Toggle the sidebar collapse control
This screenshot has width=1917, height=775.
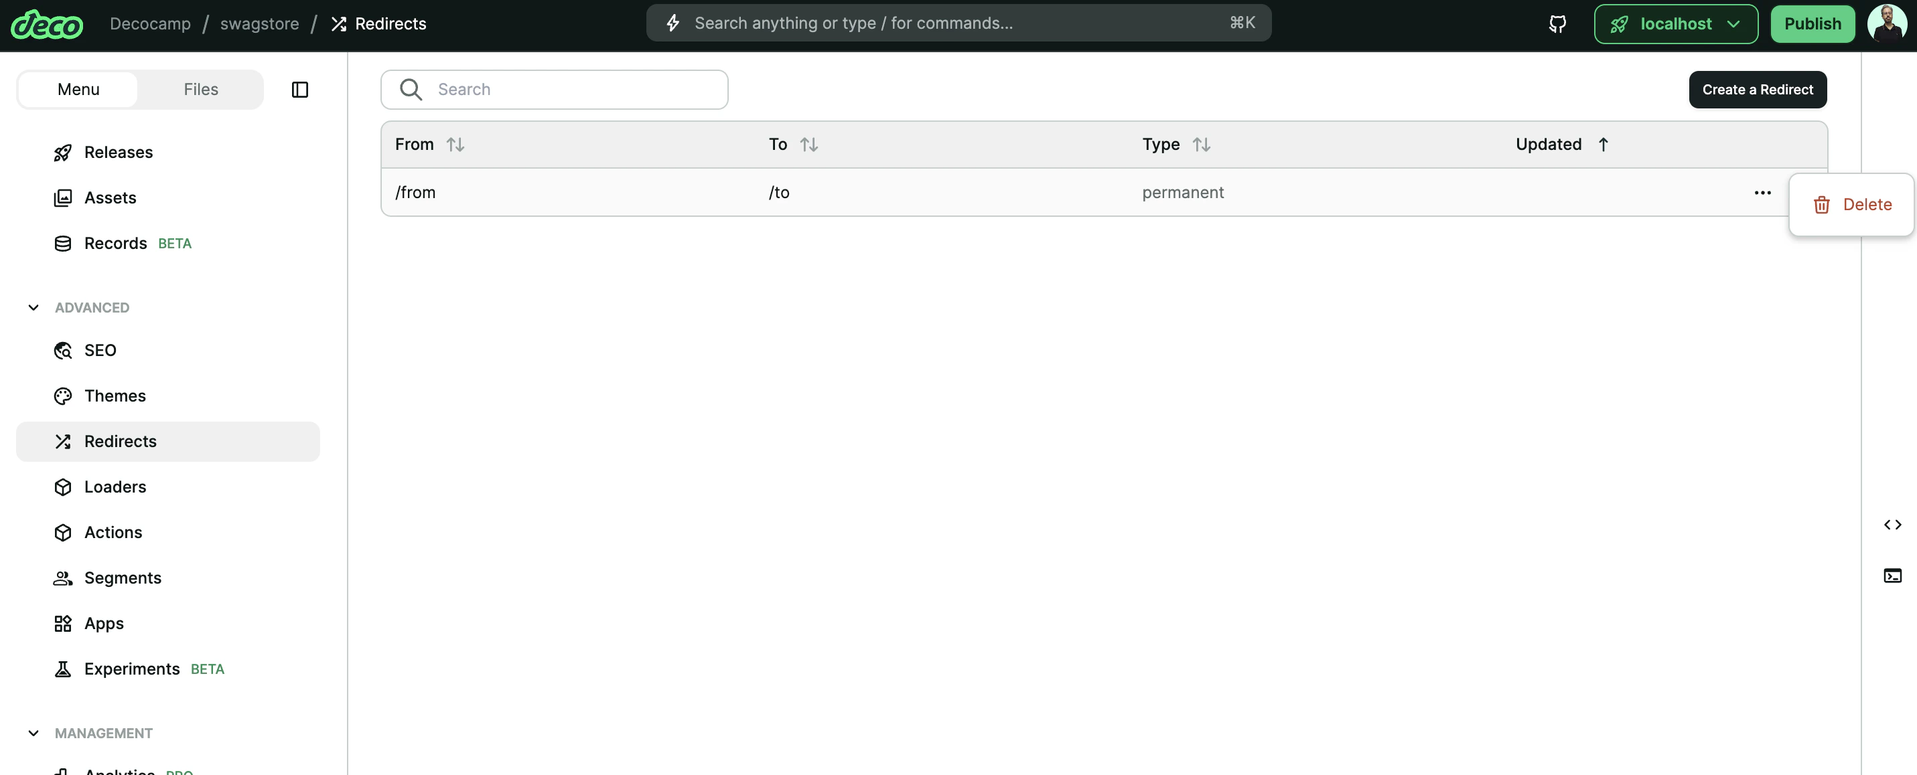coord(300,89)
